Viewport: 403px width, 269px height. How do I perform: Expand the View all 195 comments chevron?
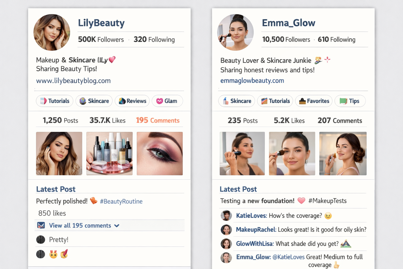pyautogui.click(x=117, y=226)
